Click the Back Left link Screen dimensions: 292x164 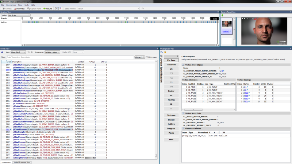[x=226, y=31]
